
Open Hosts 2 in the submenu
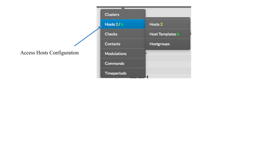(168, 24)
